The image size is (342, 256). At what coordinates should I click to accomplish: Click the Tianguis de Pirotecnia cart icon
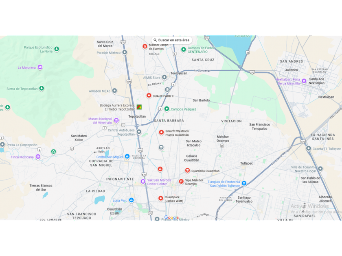[244, 183]
